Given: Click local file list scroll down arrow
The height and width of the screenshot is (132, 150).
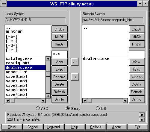Looking at the screenshot, I should (48, 96).
